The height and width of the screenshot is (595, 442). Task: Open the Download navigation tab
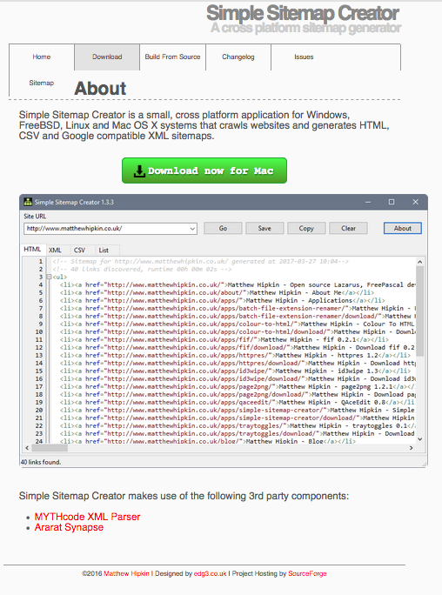click(x=107, y=57)
